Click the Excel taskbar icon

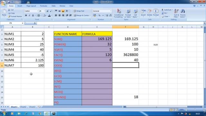[x=47, y=114]
